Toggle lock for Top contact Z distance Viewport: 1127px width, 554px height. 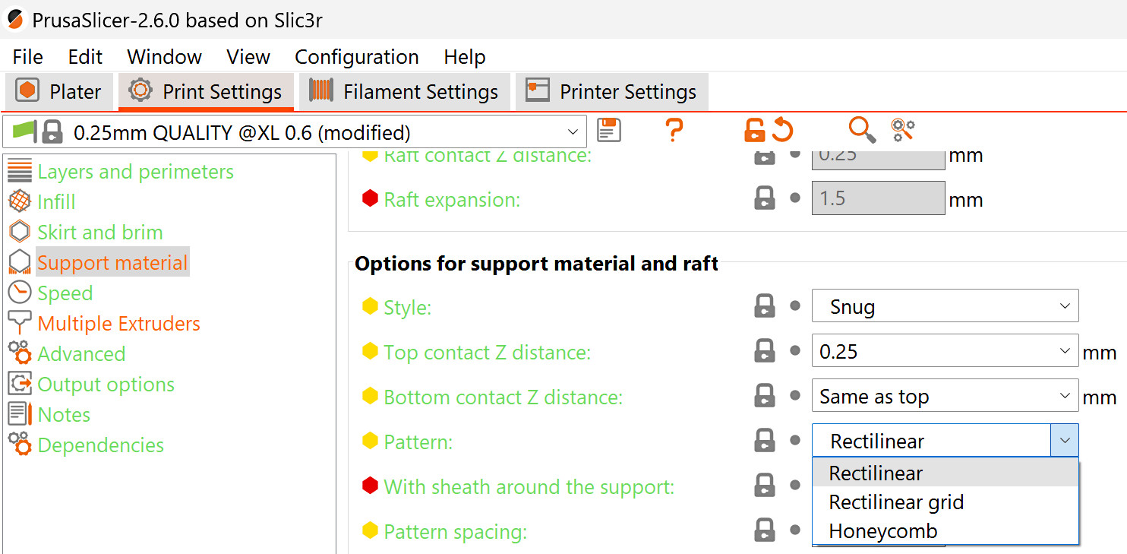(764, 351)
